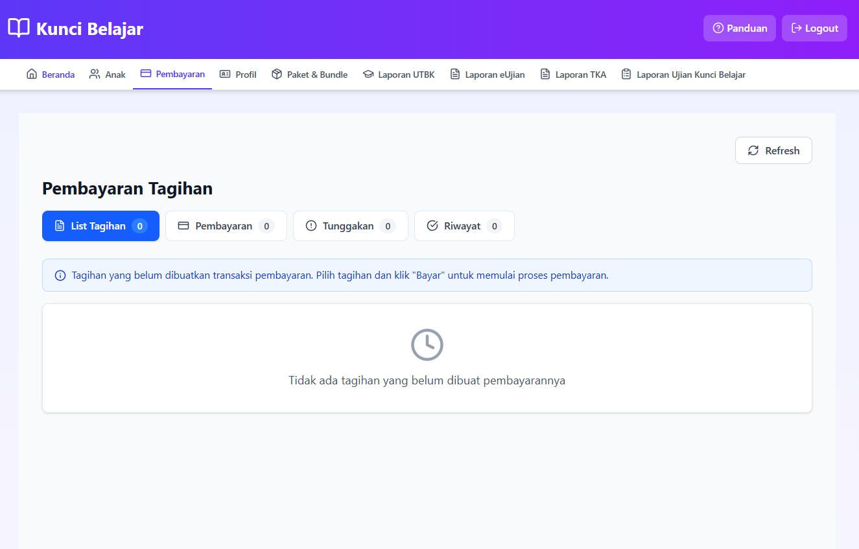This screenshot has width=859, height=549.
Task: Click the check circle icon in Riwayat
Action: [432, 226]
